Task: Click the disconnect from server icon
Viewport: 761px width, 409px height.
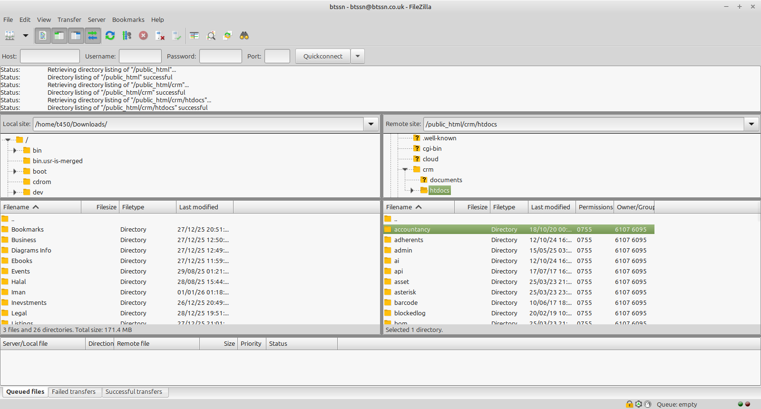Action: coord(160,36)
